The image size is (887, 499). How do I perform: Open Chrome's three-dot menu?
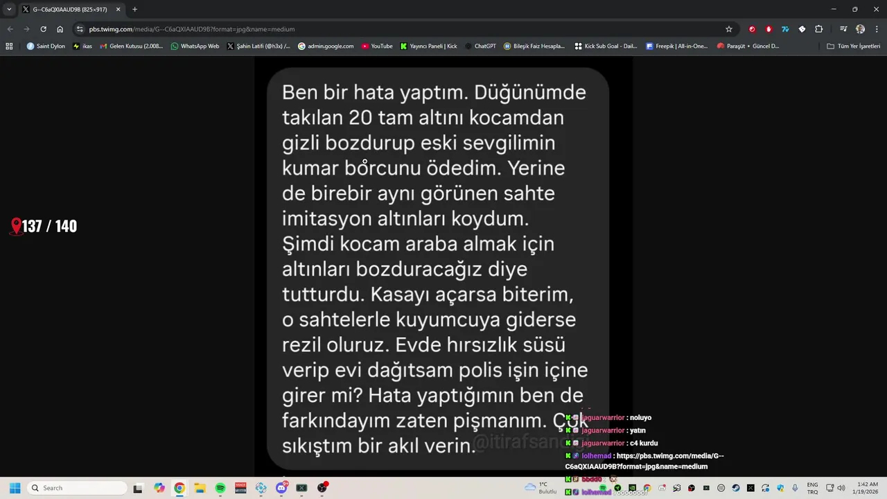pyautogui.click(x=876, y=29)
